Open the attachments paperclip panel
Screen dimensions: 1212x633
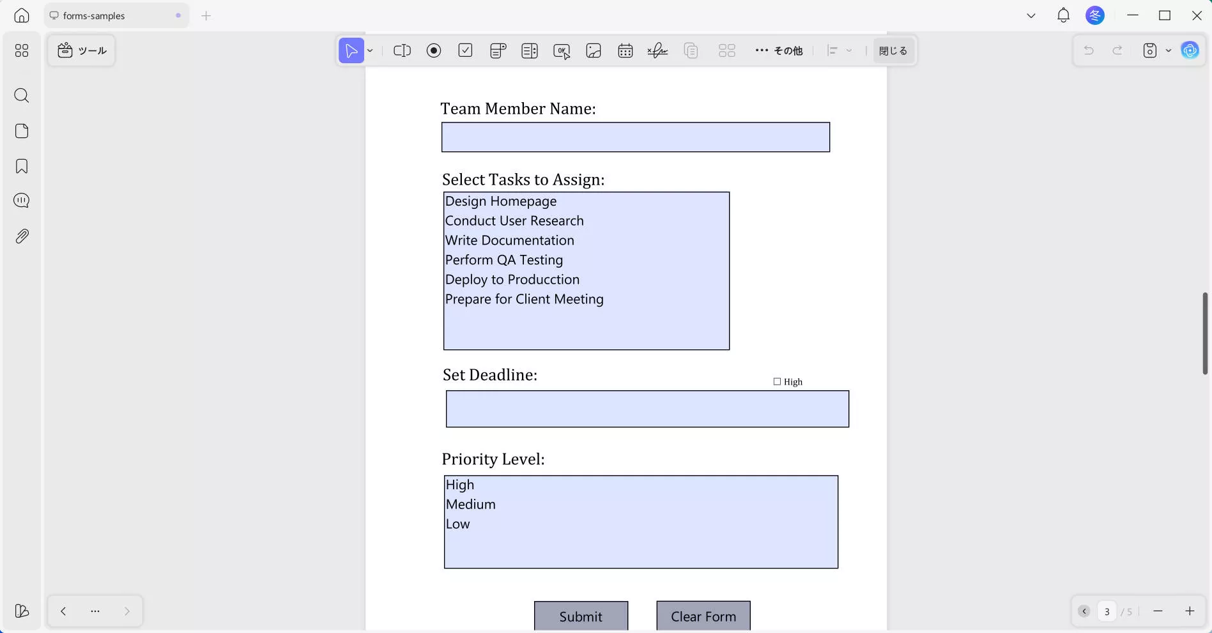22,236
